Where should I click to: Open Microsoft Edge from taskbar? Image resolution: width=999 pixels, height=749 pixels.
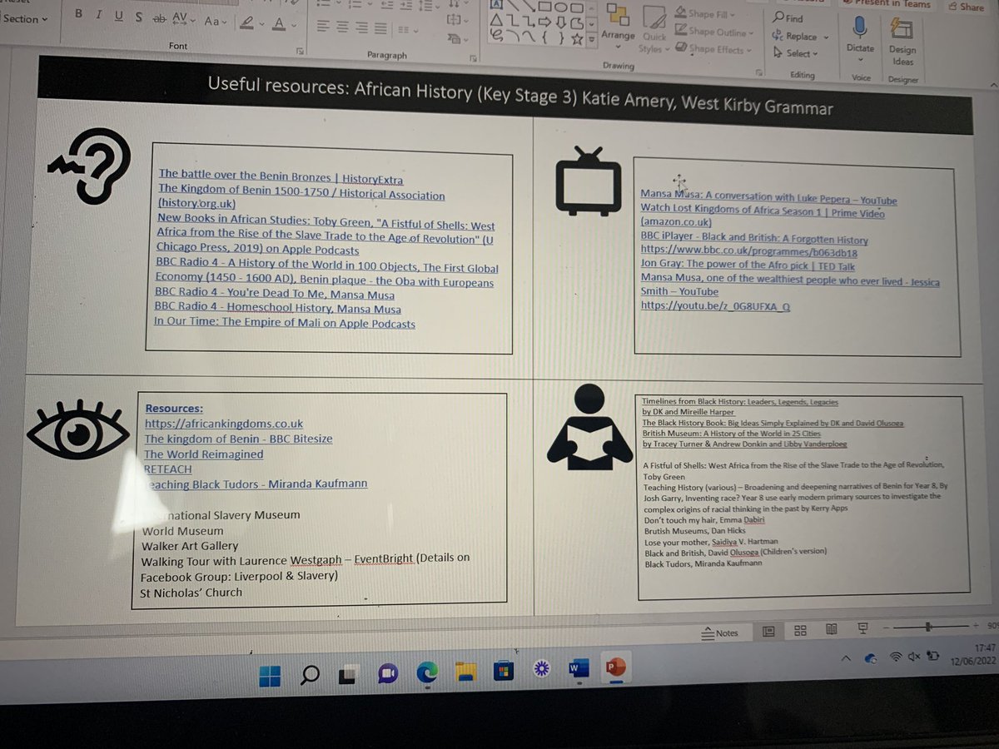pyautogui.click(x=427, y=672)
